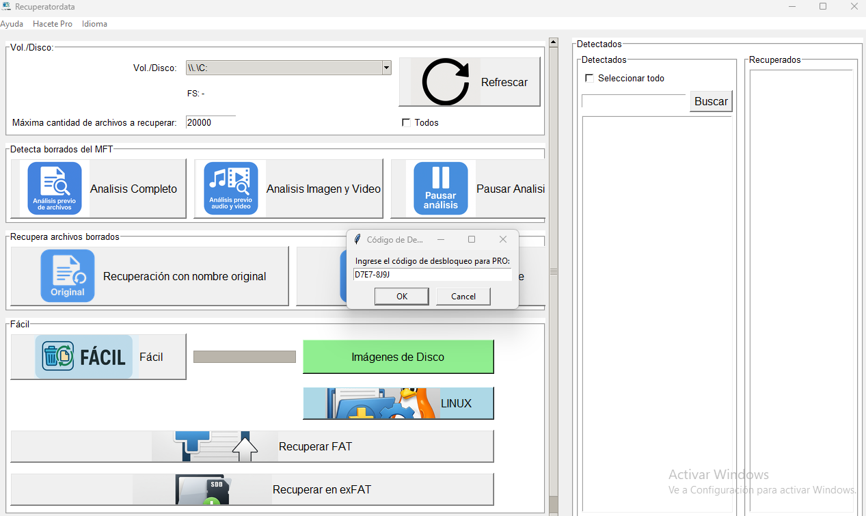The width and height of the screenshot is (866, 516).
Task: Click Cancel in the unlock dialog
Action: (x=463, y=296)
